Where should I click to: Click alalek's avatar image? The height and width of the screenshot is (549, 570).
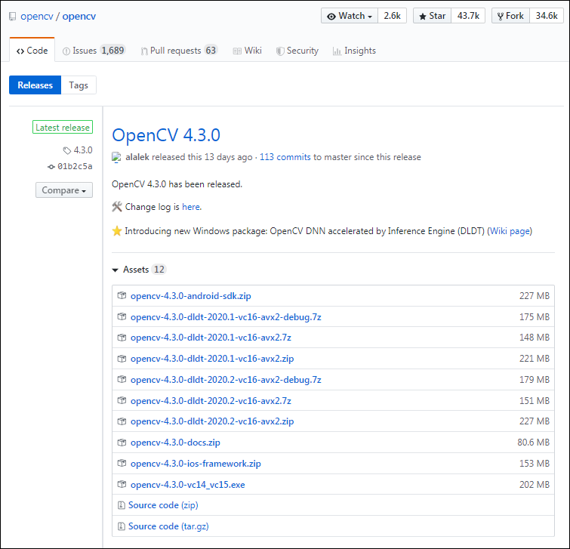[116, 157]
